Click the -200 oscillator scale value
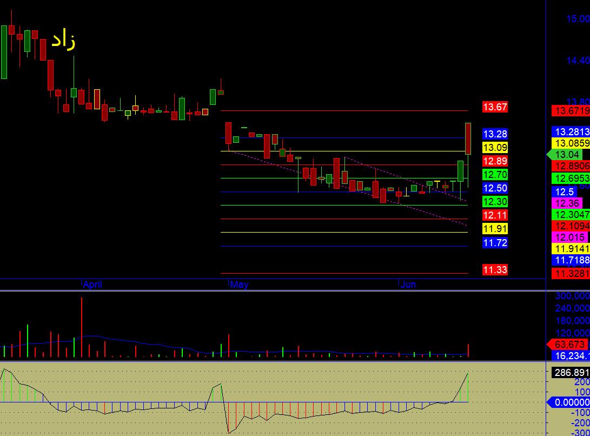 pos(580,423)
